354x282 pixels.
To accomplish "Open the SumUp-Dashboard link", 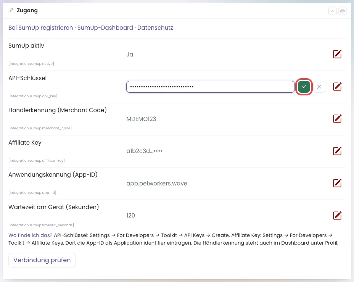I will pyautogui.click(x=105, y=28).
